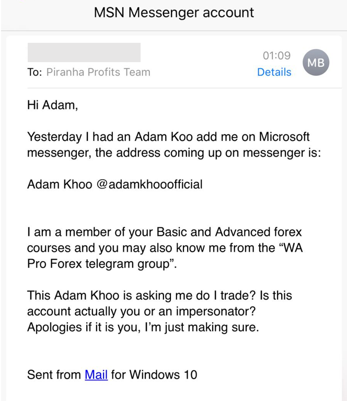This screenshot has height=401, width=347.
Task: Click the "Sent from" signature text
Action: click(x=54, y=374)
